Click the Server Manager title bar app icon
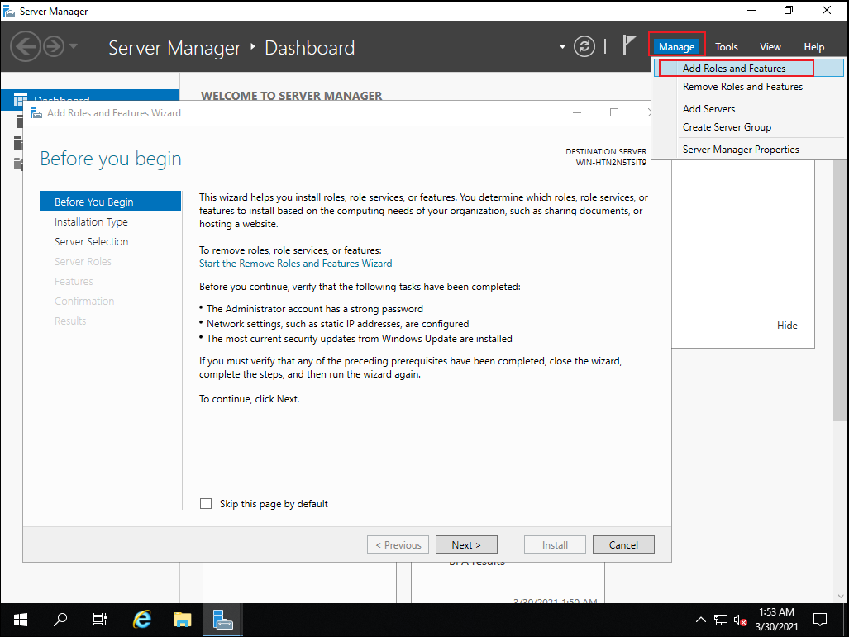The width and height of the screenshot is (849, 637). click(x=8, y=11)
